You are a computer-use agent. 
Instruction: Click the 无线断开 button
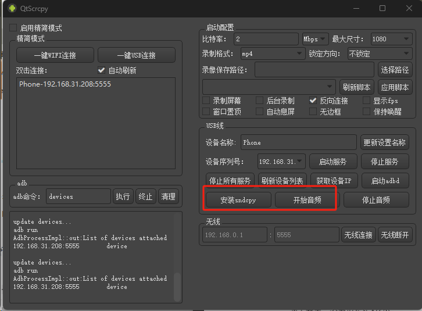pyautogui.click(x=395, y=234)
